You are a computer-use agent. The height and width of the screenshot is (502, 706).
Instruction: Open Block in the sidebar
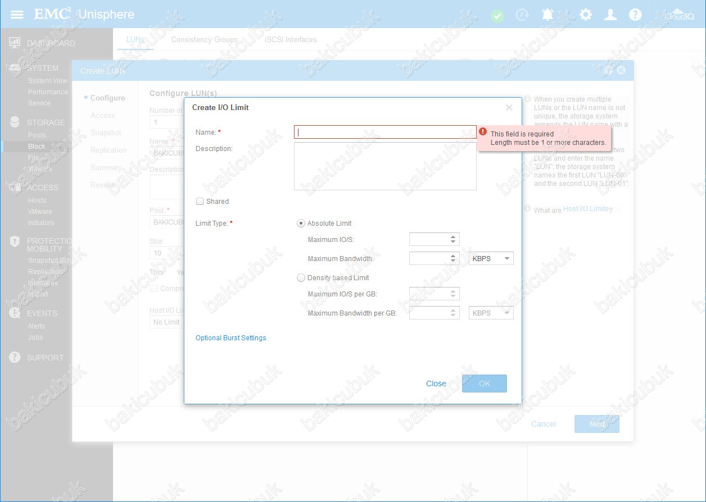37,147
